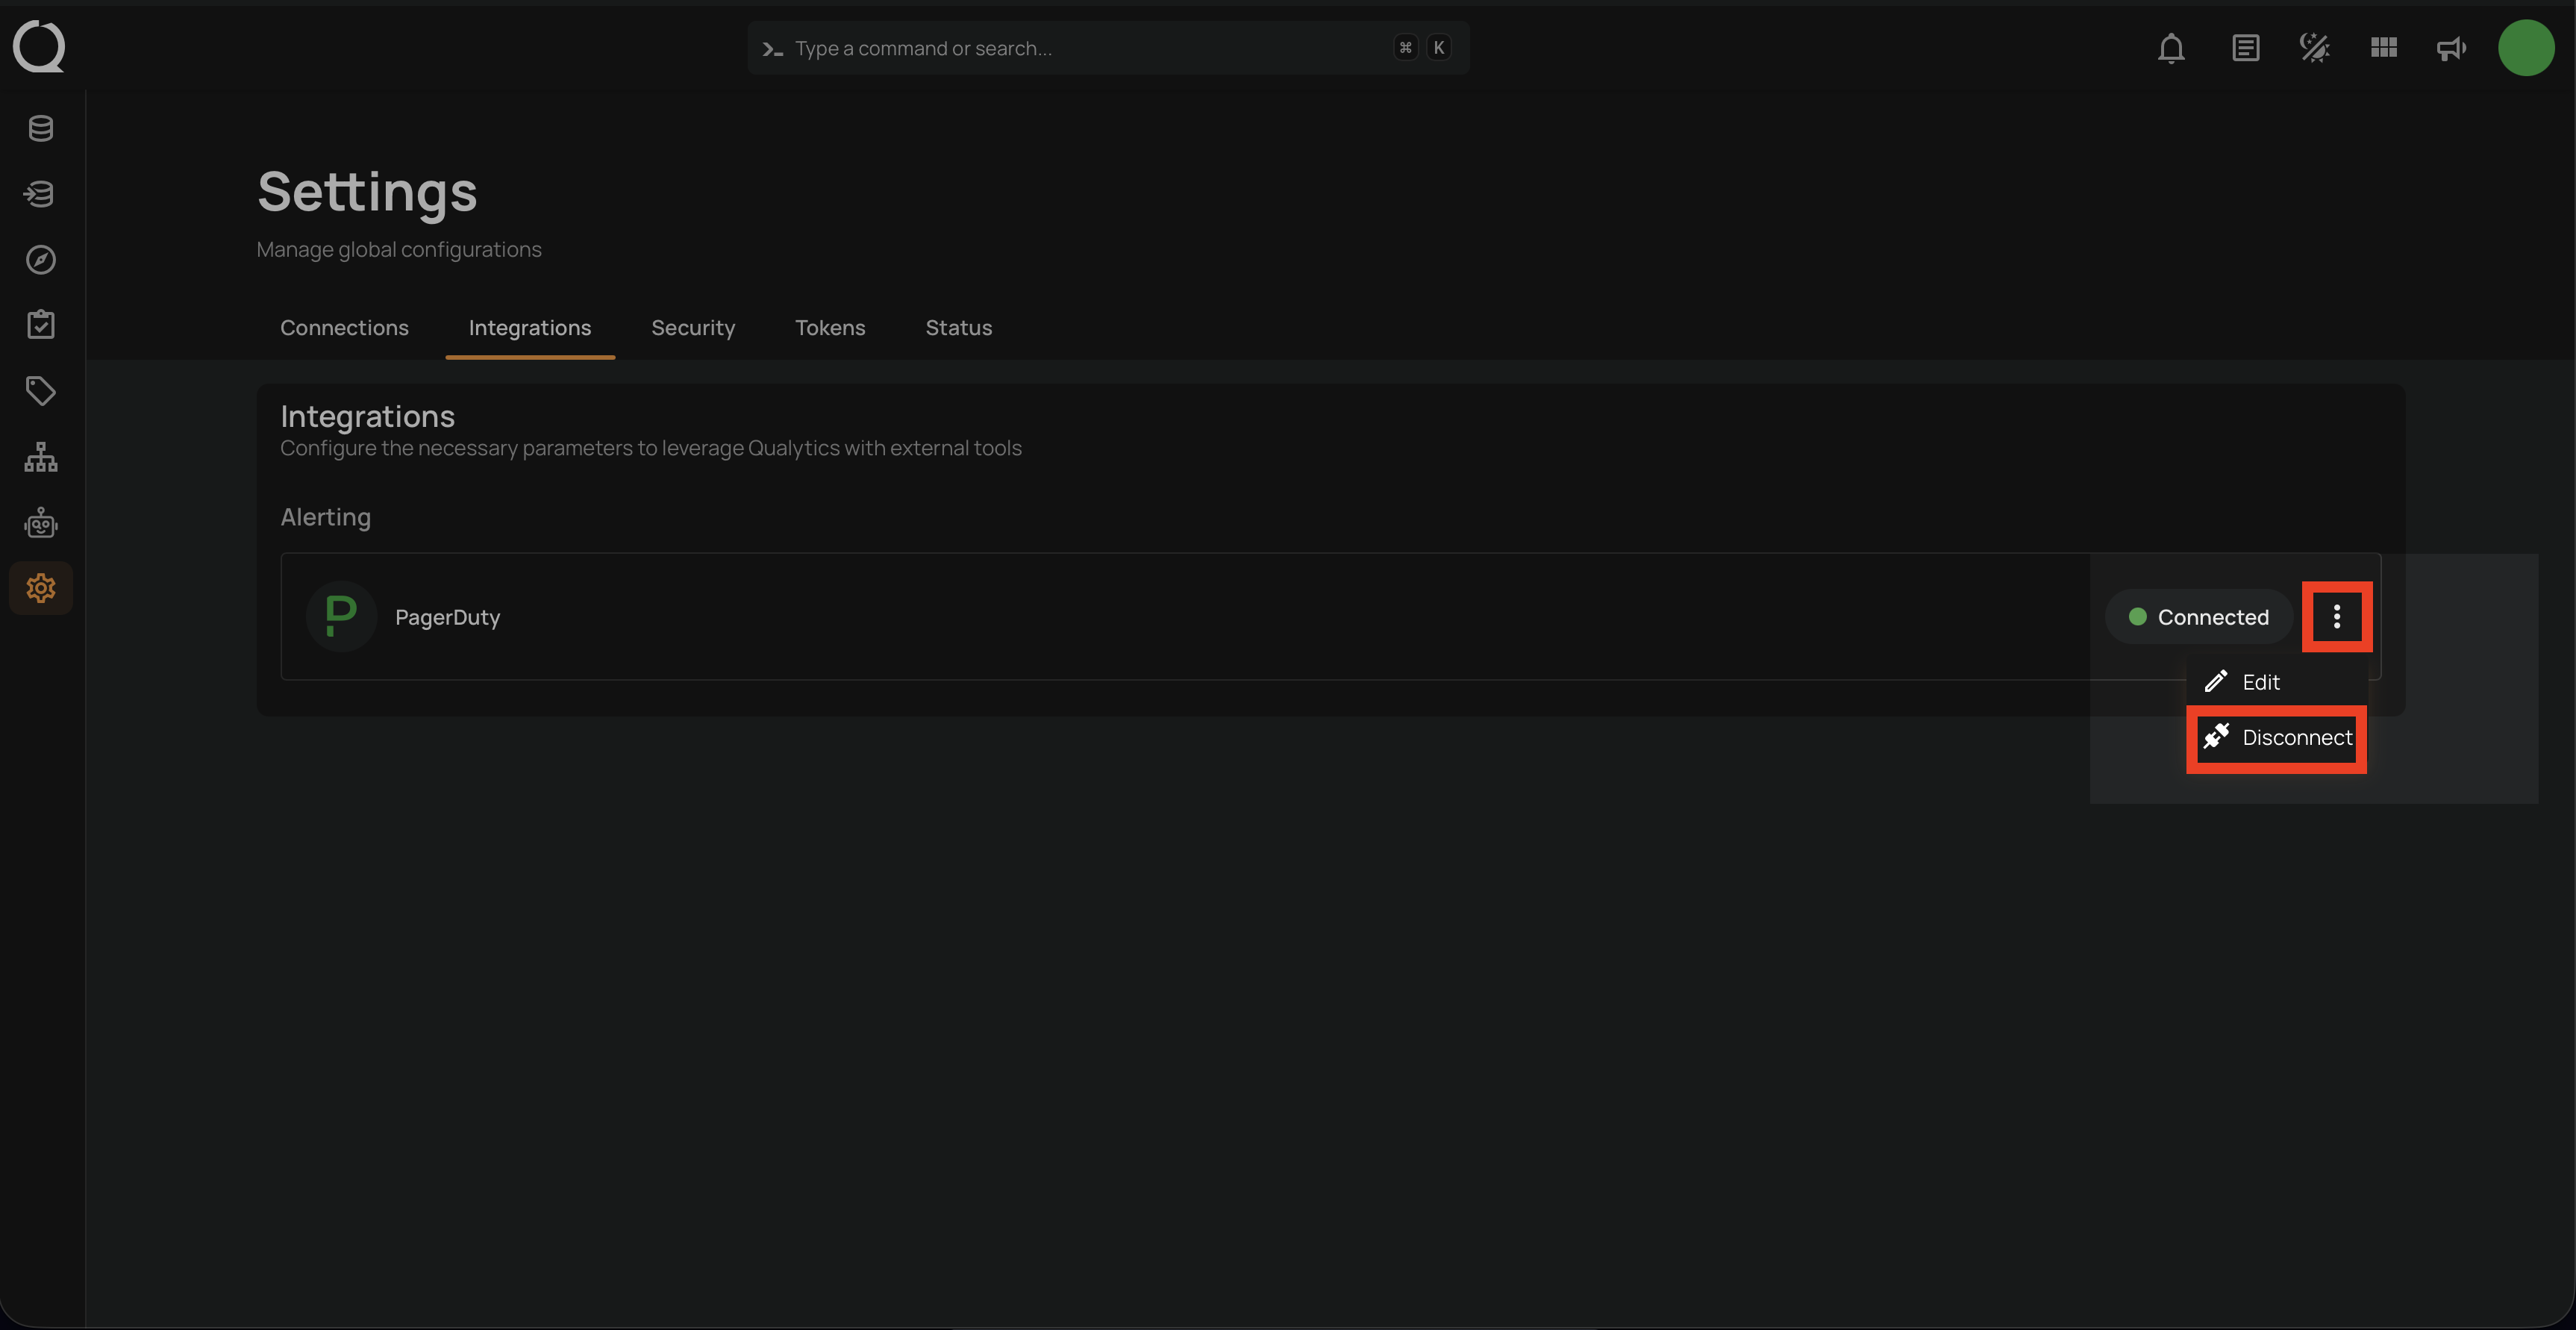Image resolution: width=2576 pixels, height=1330 pixels.
Task: Click the document notes icon in header
Action: tap(2245, 48)
